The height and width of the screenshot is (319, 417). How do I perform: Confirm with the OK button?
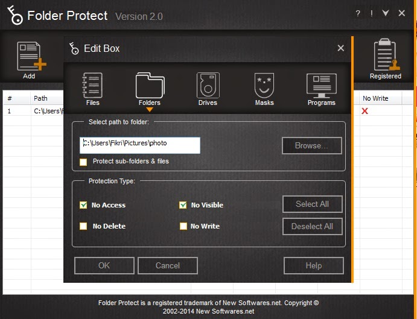click(104, 265)
